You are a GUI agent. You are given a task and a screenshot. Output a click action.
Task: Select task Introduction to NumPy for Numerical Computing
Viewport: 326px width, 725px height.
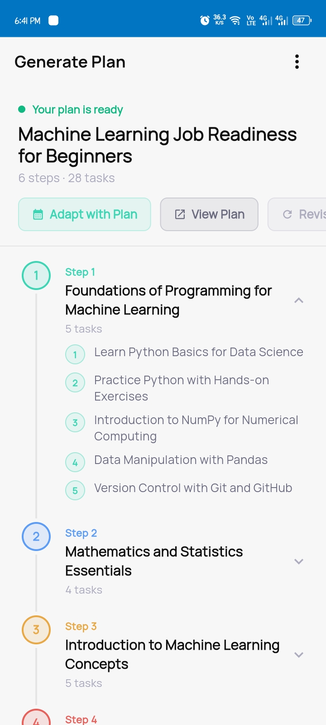(196, 428)
